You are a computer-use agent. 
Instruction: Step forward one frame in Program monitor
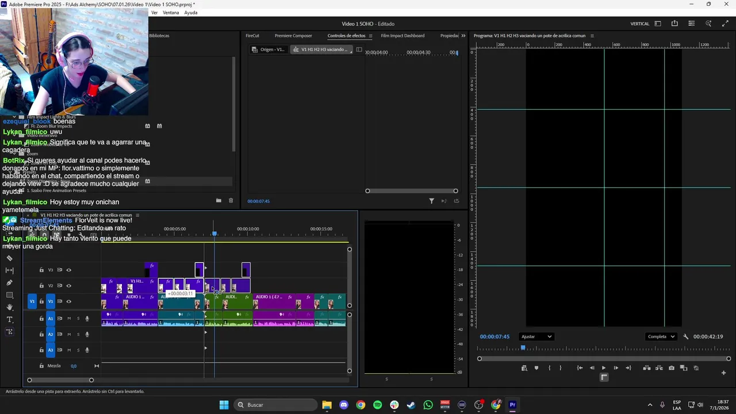coord(616,368)
